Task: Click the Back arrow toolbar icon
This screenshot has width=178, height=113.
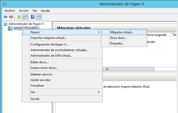Action: (x=5, y=17)
